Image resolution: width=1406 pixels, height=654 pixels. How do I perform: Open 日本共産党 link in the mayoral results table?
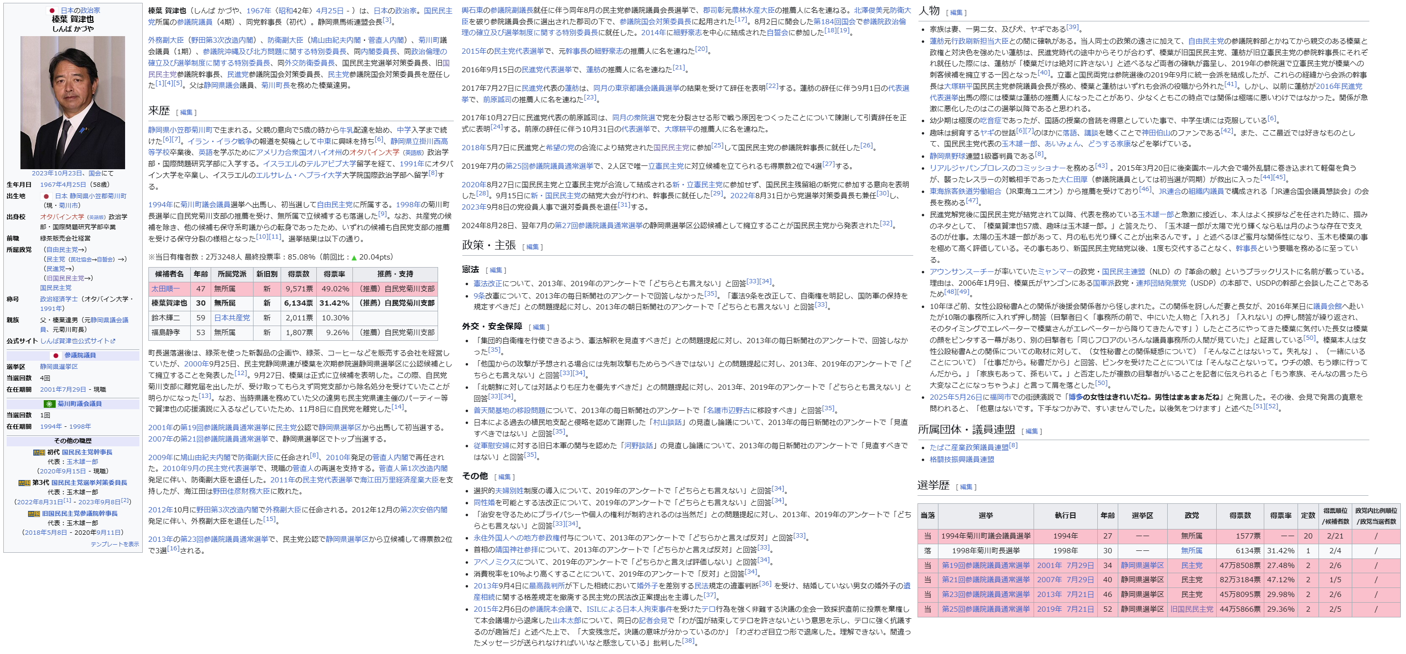(232, 317)
